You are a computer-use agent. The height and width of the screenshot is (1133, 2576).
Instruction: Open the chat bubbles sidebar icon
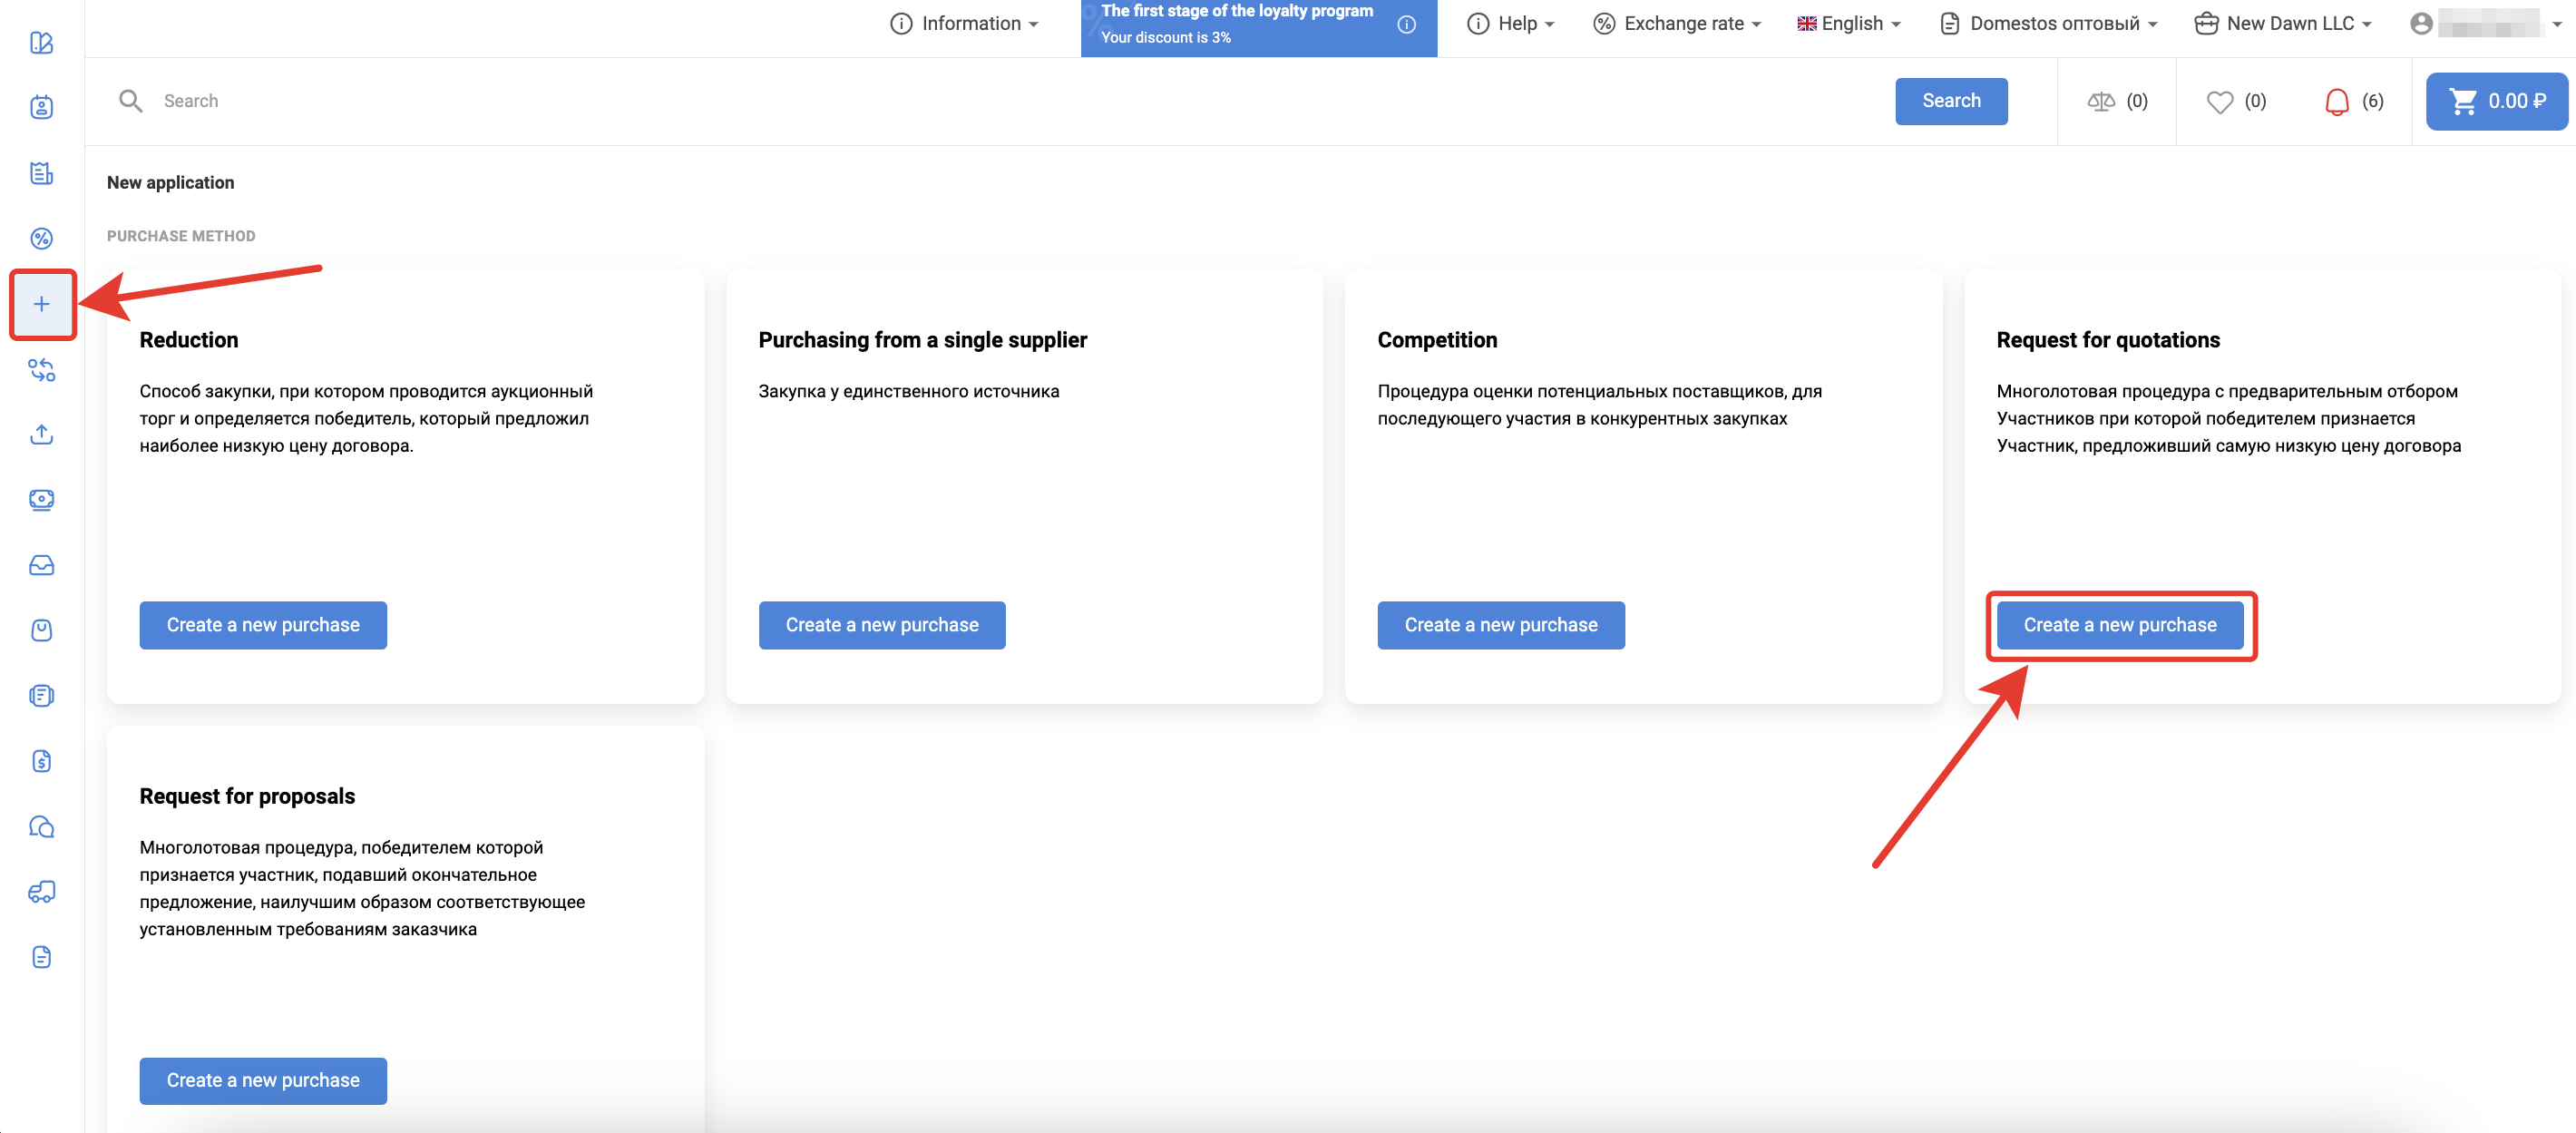[x=41, y=827]
